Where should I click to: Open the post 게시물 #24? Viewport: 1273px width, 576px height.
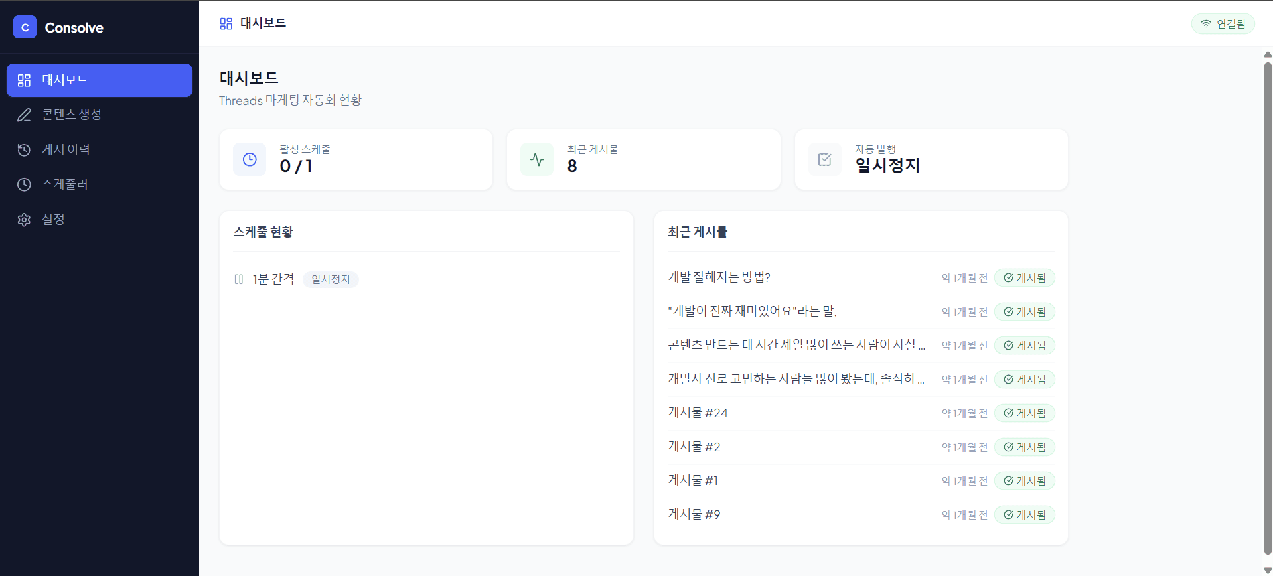point(698,413)
